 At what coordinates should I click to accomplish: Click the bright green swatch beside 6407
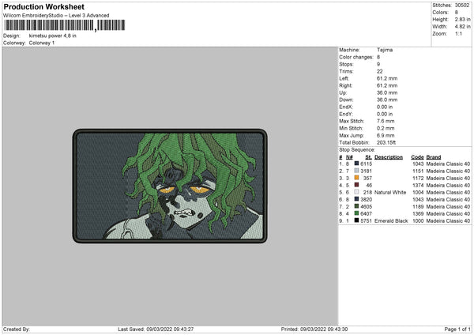356,213
